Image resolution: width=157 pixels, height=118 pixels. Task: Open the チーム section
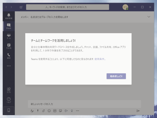point(9,36)
